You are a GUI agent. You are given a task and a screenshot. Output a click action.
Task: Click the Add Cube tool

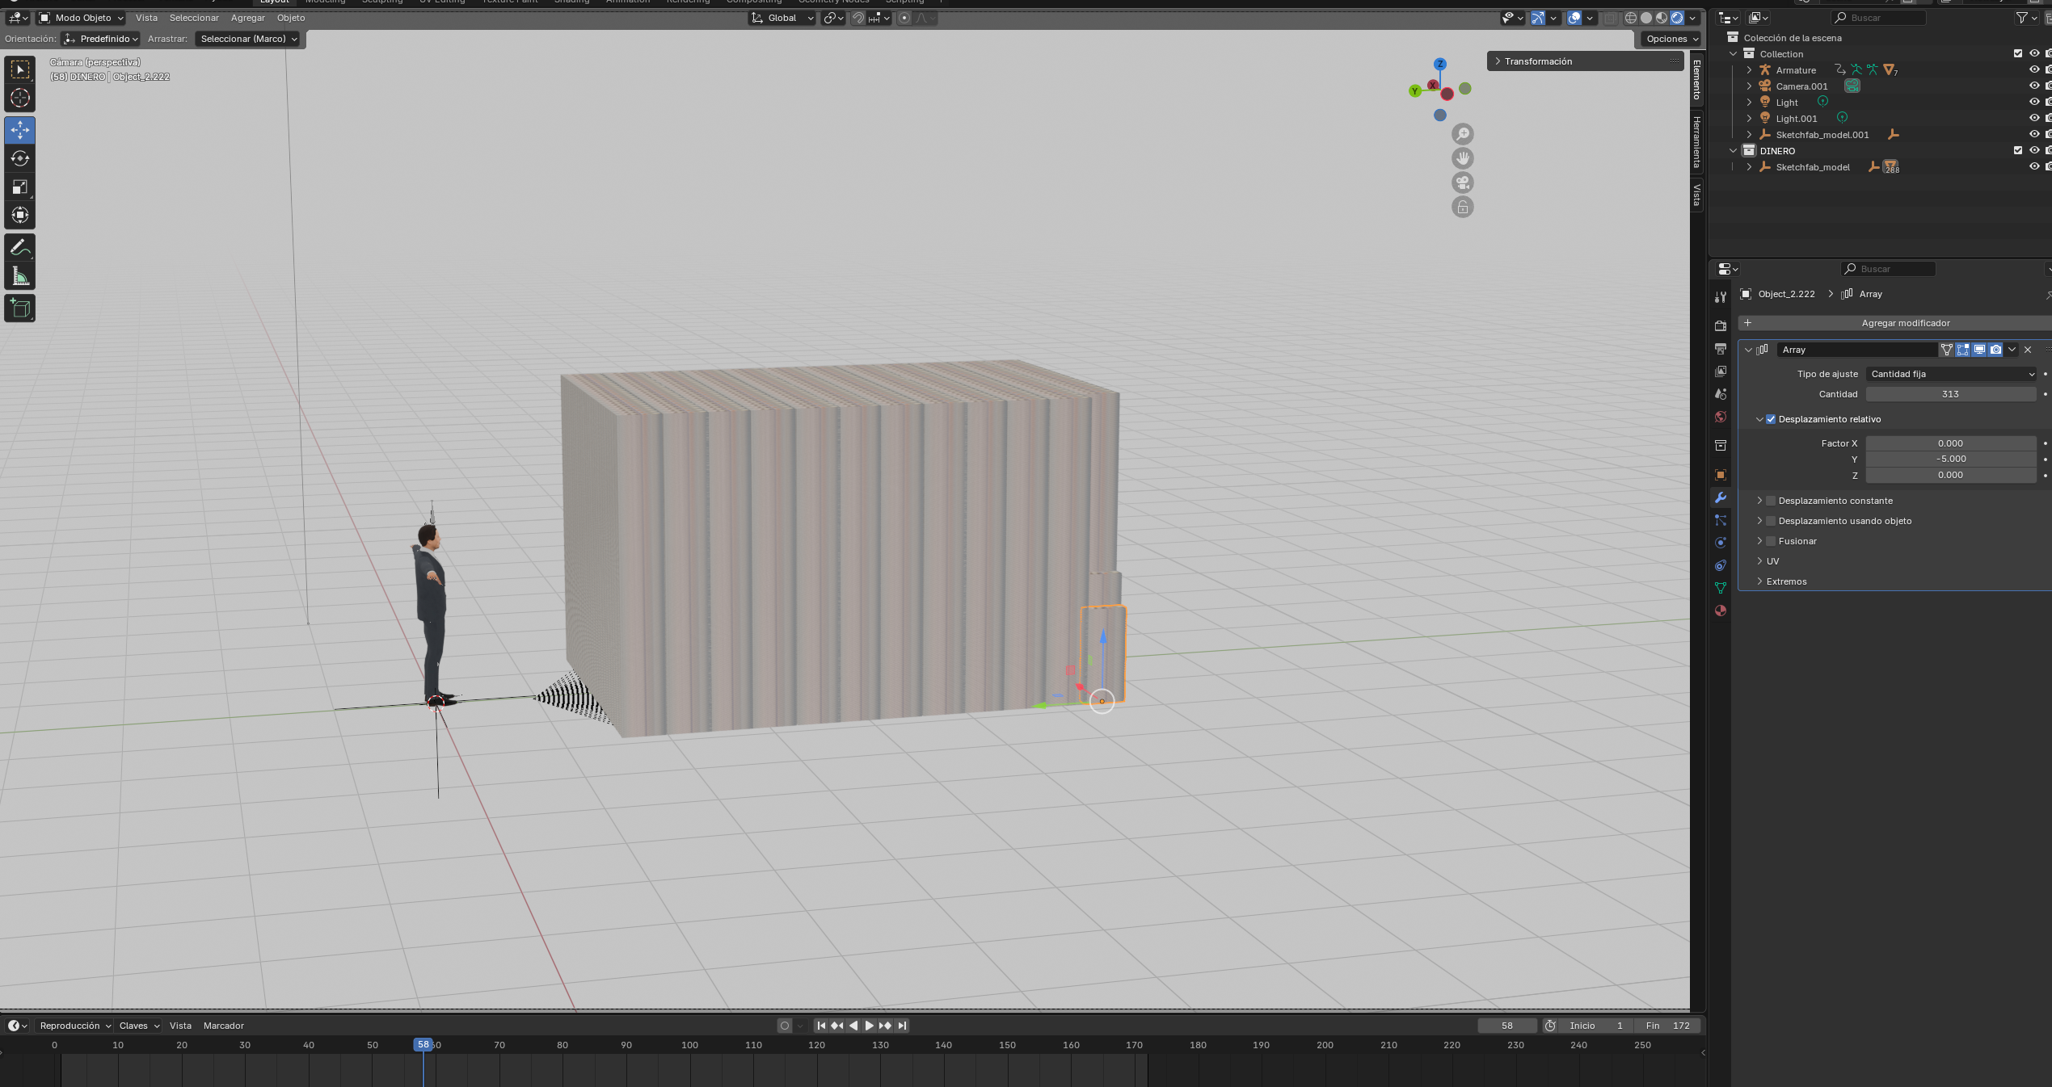pos(20,308)
